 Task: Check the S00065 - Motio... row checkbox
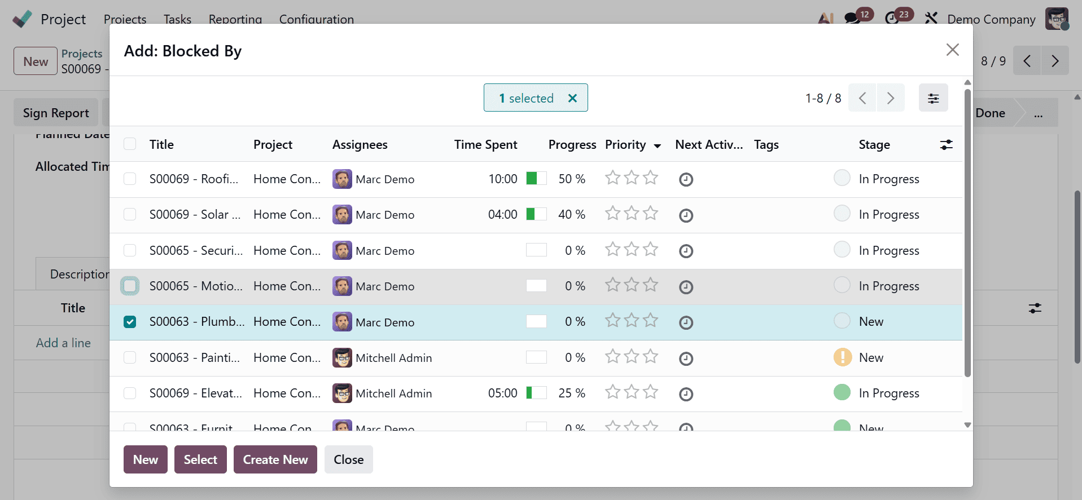coord(130,286)
